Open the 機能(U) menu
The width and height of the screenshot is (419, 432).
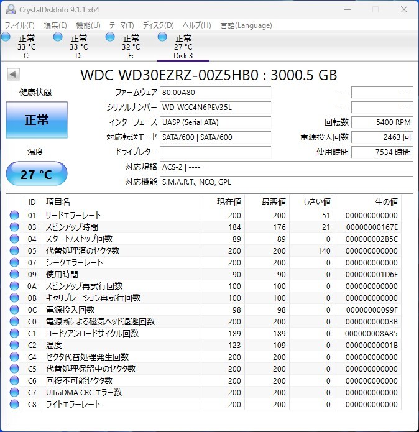pos(88,25)
